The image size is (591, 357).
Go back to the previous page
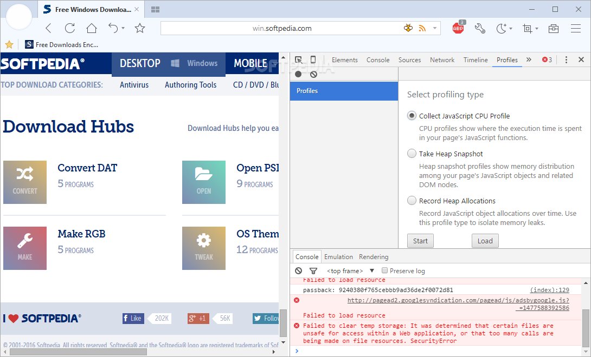click(48, 28)
